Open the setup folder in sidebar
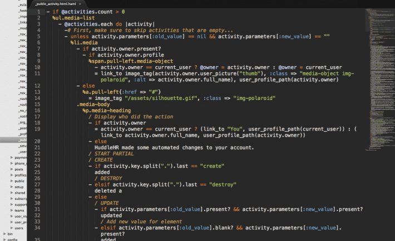Screen dimensions: 395x241 [19, 187]
